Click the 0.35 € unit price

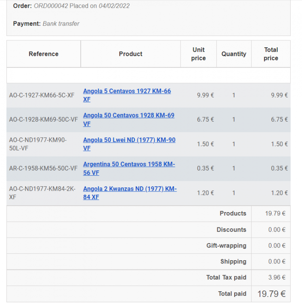pyautogui.click(x=205, y=168)
